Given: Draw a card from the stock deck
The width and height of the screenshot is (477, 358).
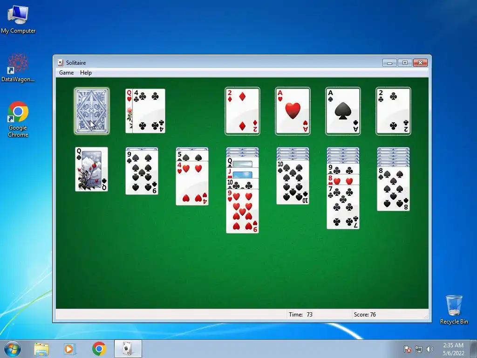Looking at the screenshot, I should 92,111.
